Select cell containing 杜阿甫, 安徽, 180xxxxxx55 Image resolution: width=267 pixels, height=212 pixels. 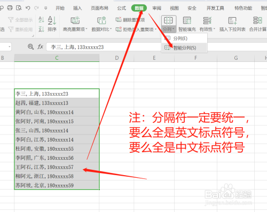pos(57,148)
